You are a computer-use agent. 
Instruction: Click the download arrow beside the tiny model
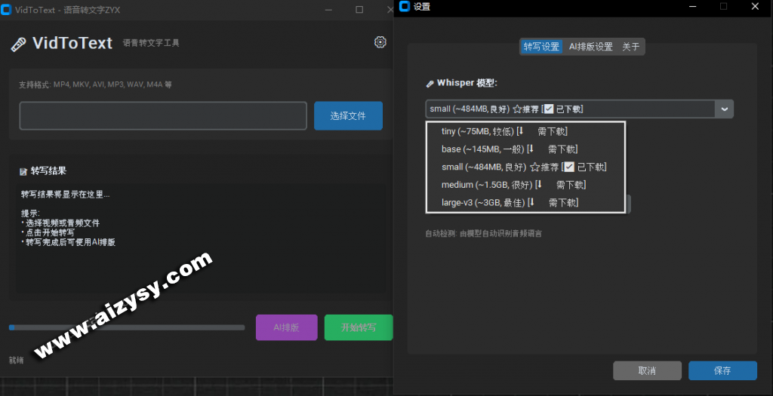[x=520, y=132]
